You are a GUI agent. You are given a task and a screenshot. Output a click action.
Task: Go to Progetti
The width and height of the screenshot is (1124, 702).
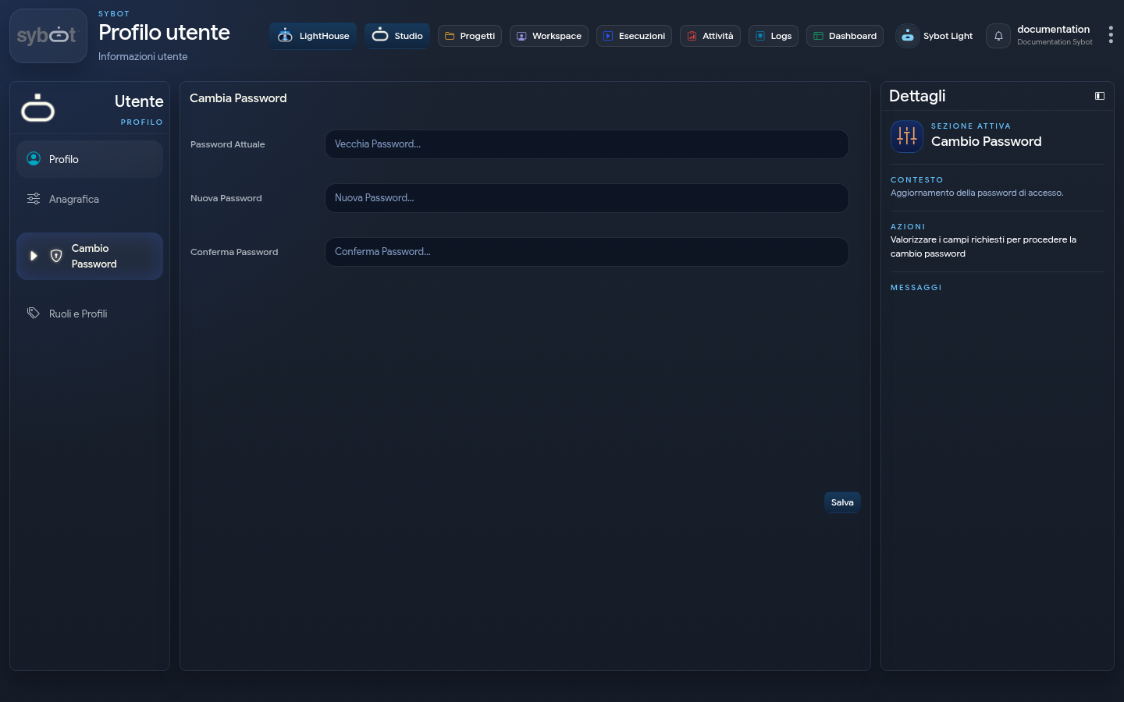coord(470,36)
